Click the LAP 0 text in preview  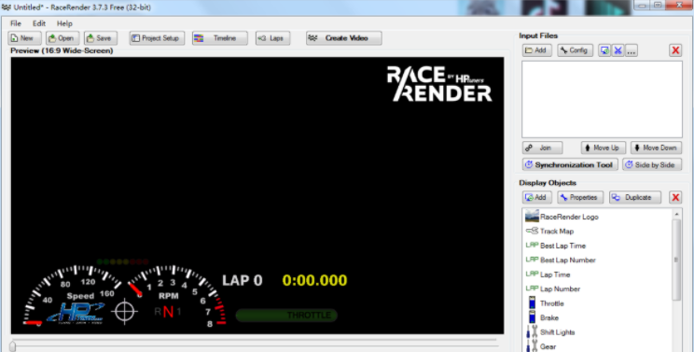243,281
